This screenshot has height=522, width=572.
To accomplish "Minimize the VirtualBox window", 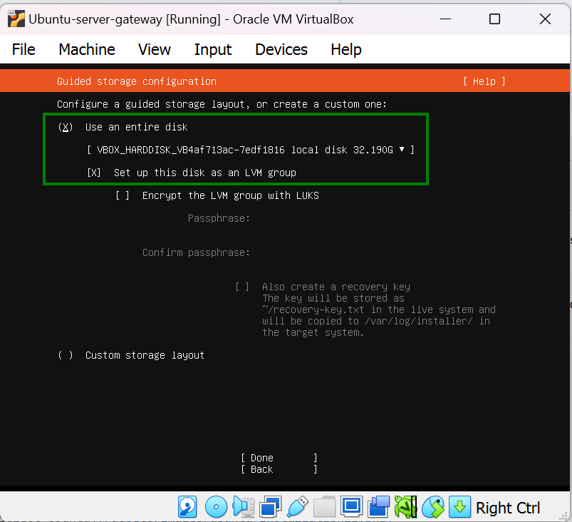I will pos(445,19).
